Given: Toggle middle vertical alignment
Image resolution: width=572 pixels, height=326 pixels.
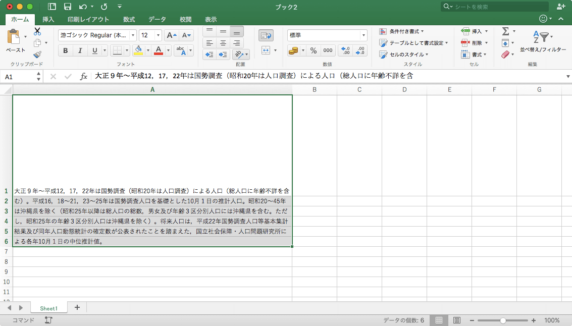Looking at the screenshot, I should click(x=223, y=31).
